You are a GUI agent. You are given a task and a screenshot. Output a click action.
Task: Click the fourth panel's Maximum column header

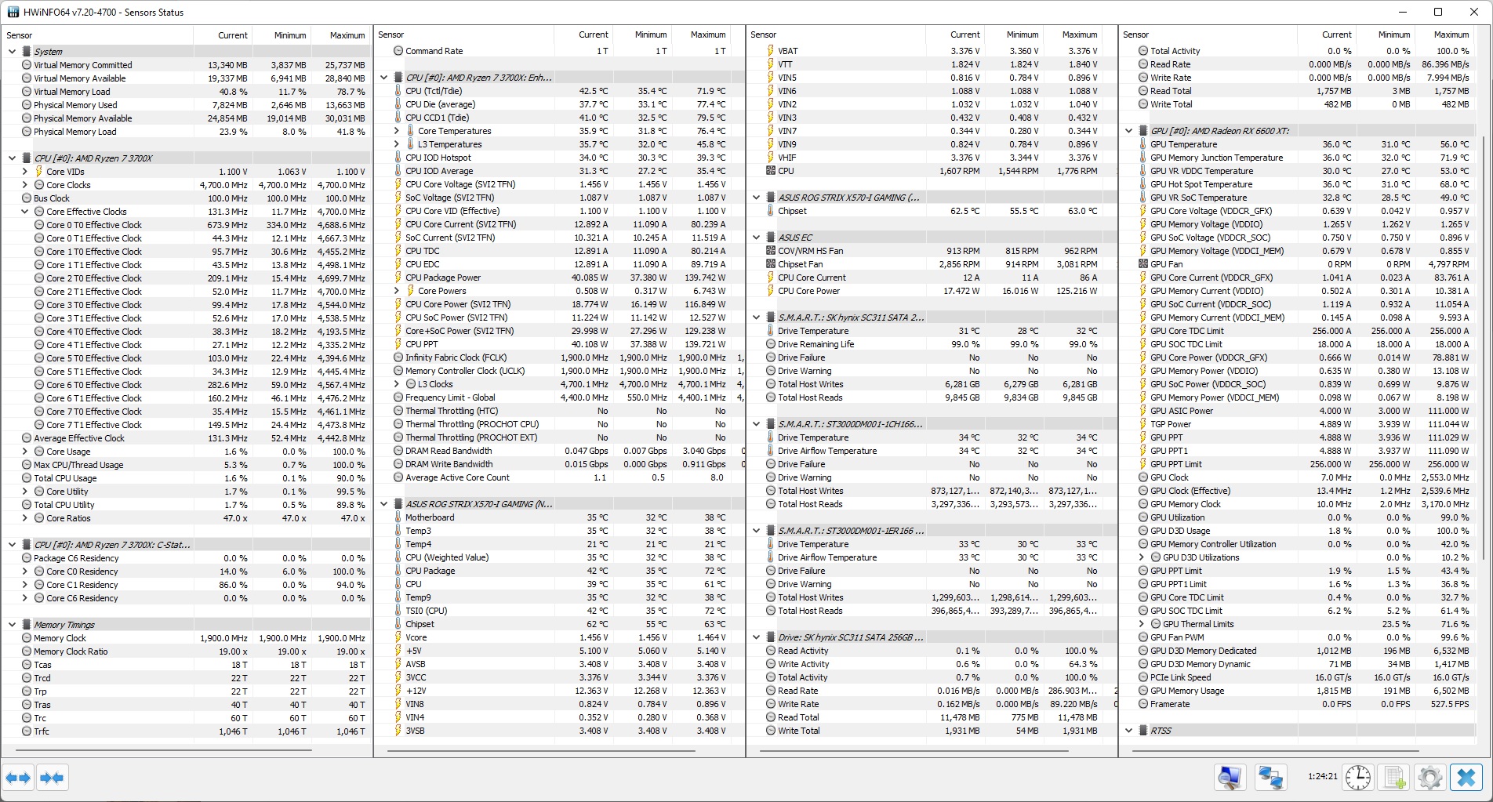1445,35
